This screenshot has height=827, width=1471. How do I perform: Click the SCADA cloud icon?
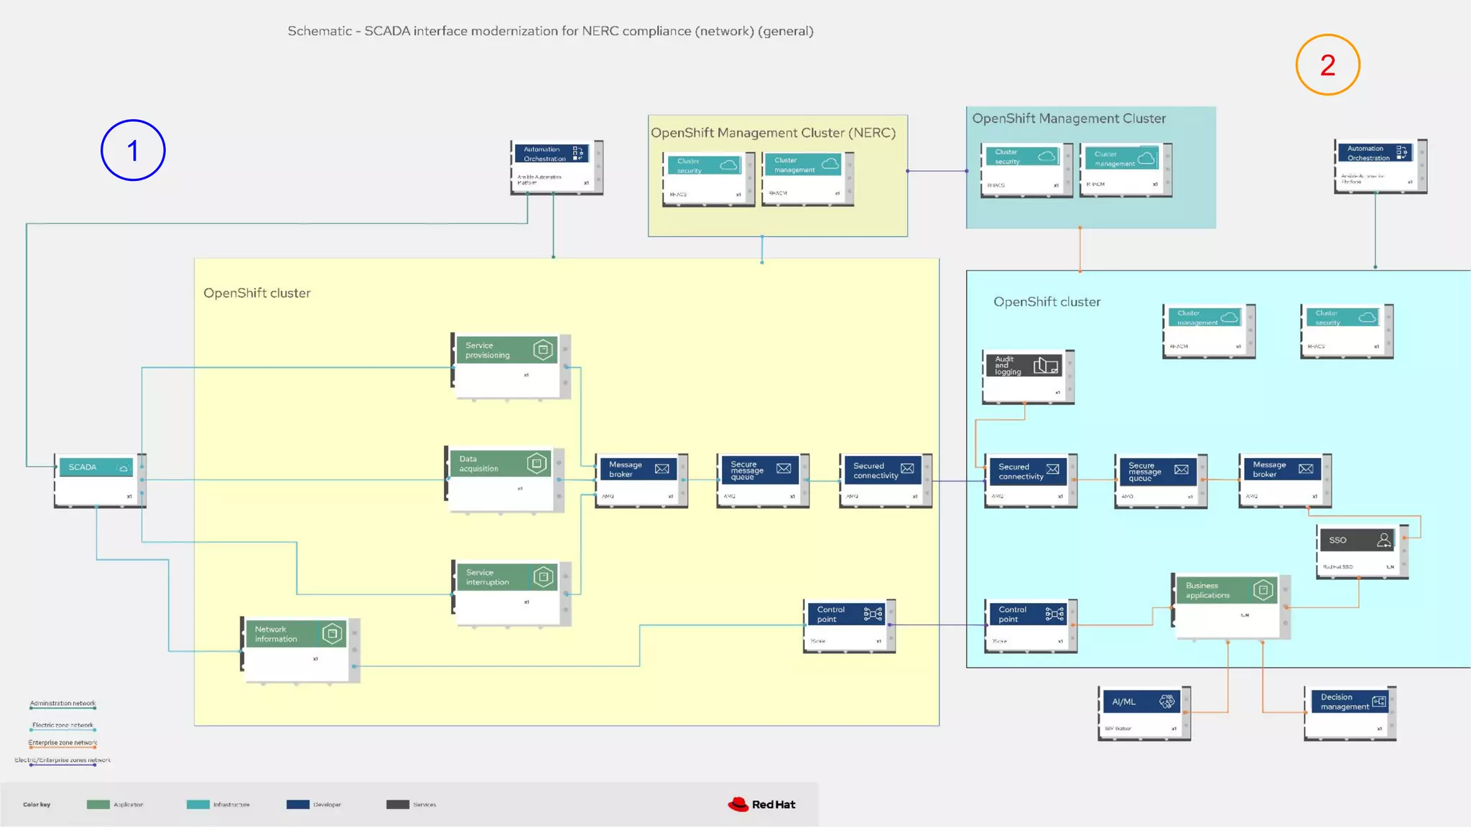pos(124,468)
